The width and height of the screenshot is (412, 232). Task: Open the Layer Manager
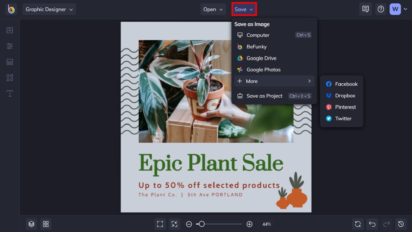[x=31, y=224]
